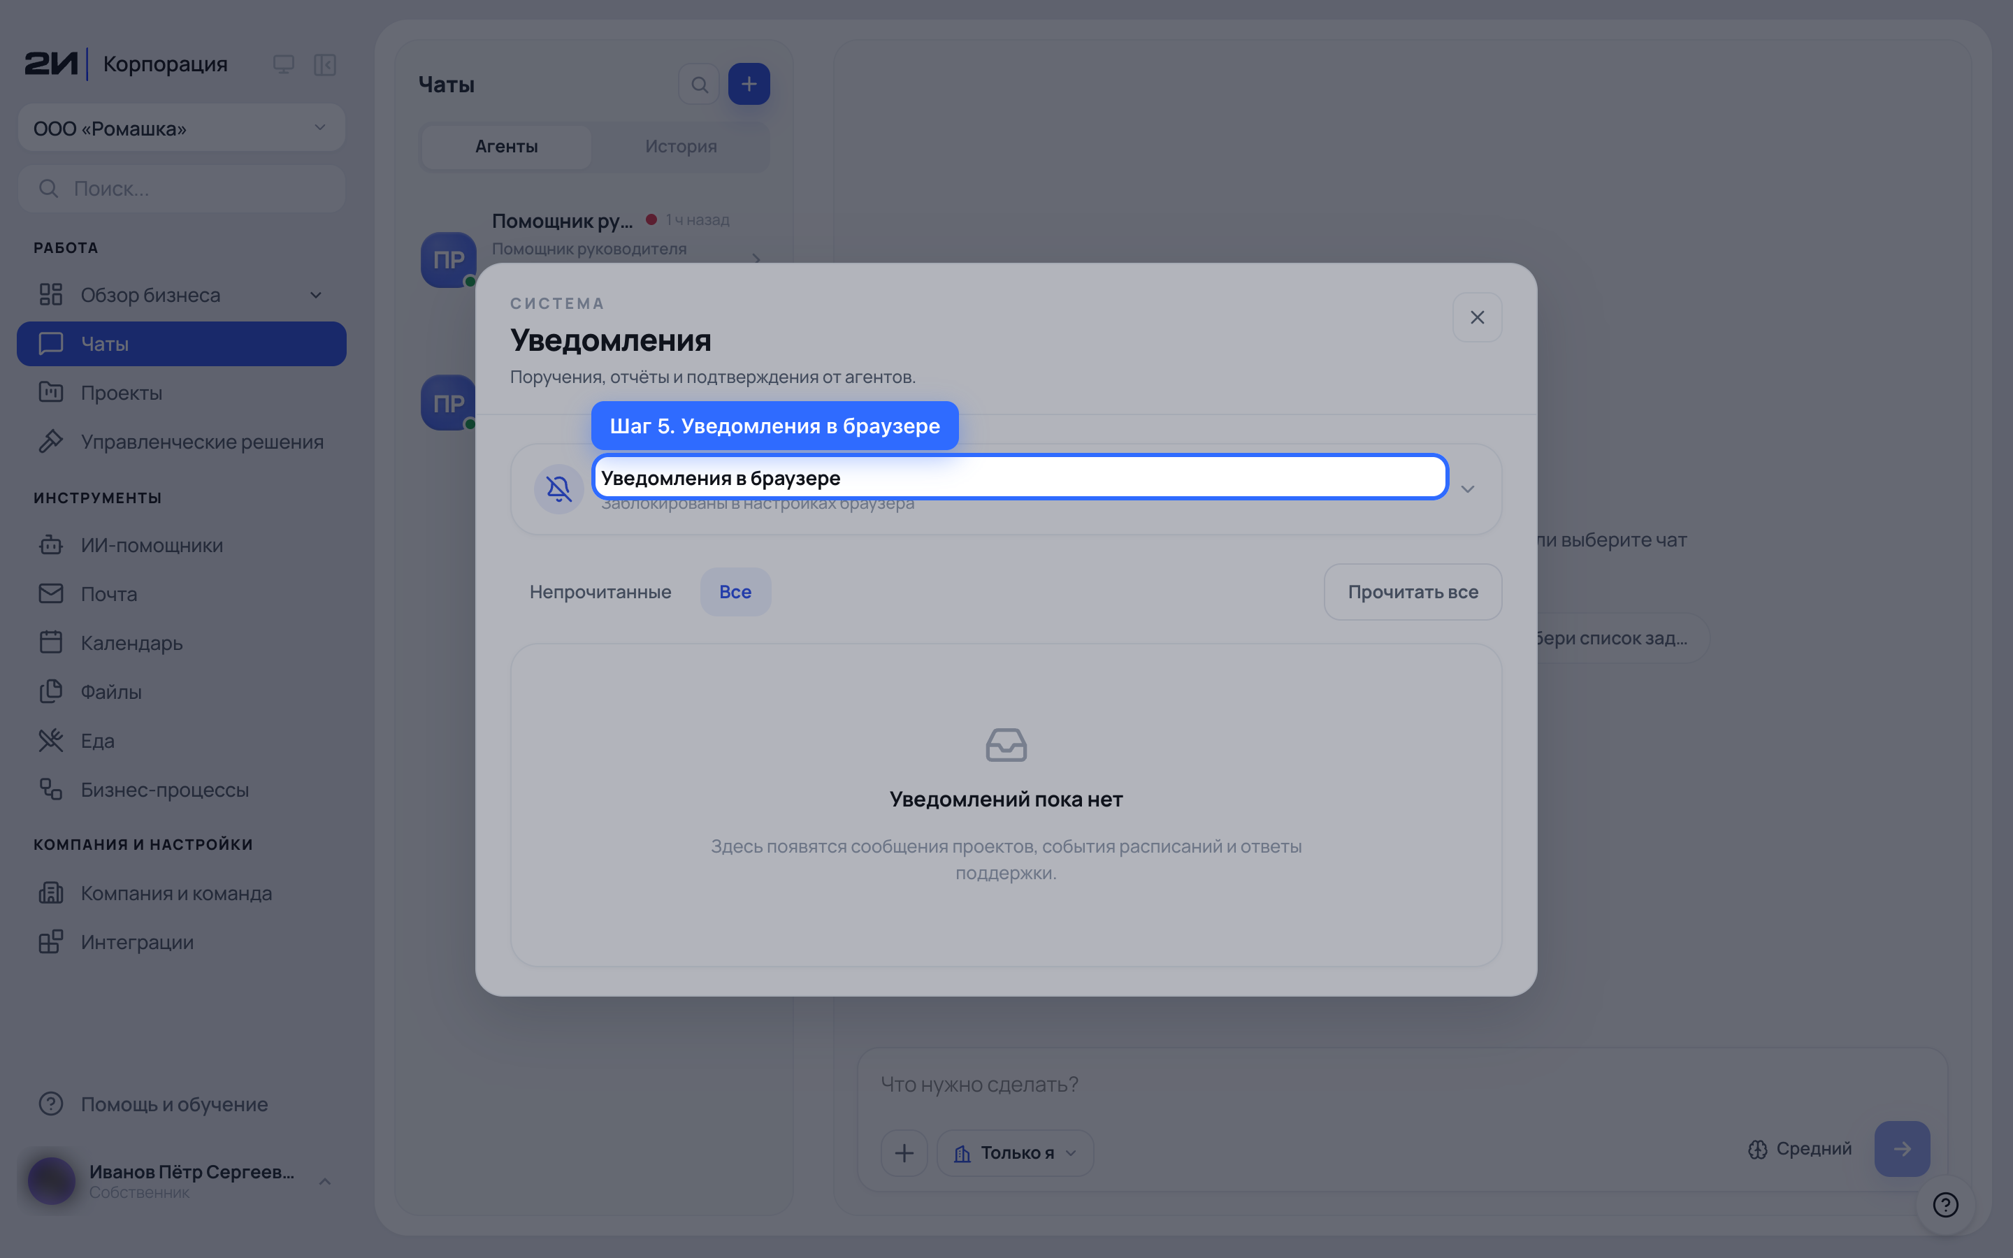
Task: Click Прочитать все button
Action: click(x=1413, y=591)
